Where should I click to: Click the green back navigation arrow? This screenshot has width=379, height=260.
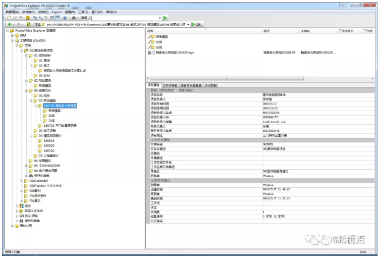[10, 24]
